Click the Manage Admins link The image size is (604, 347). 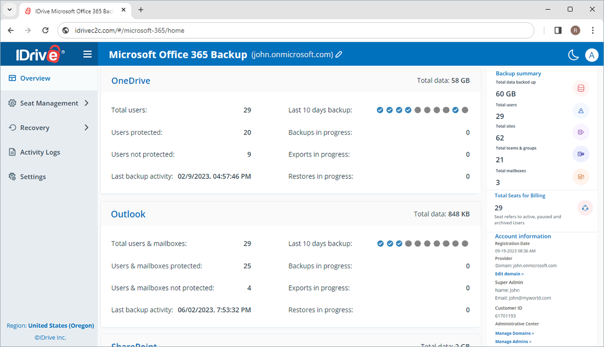[513, 341]
